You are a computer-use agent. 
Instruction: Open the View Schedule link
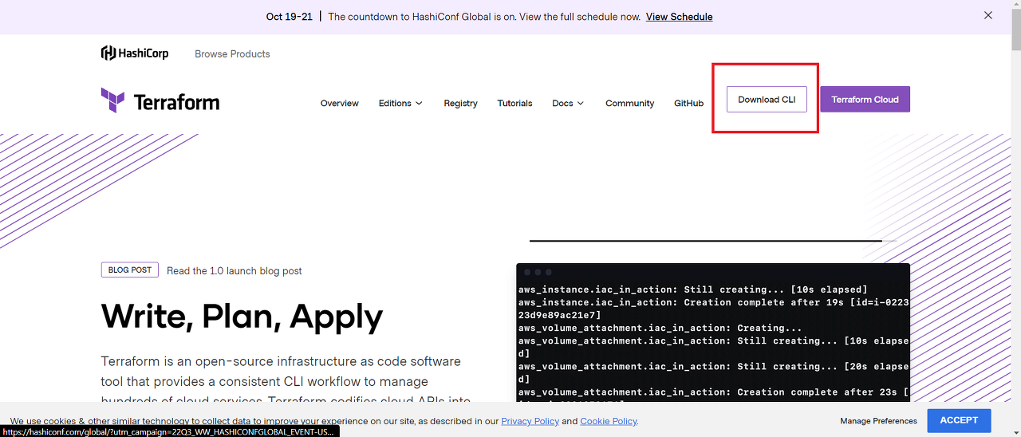[679, 17]
